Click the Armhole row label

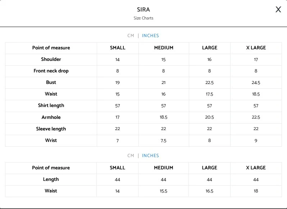click(51, 117)
